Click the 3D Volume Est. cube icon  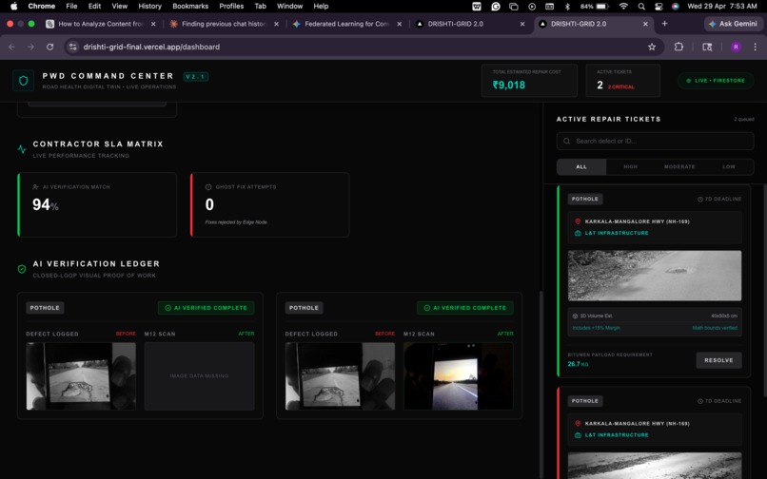click(x=575, y=316)
